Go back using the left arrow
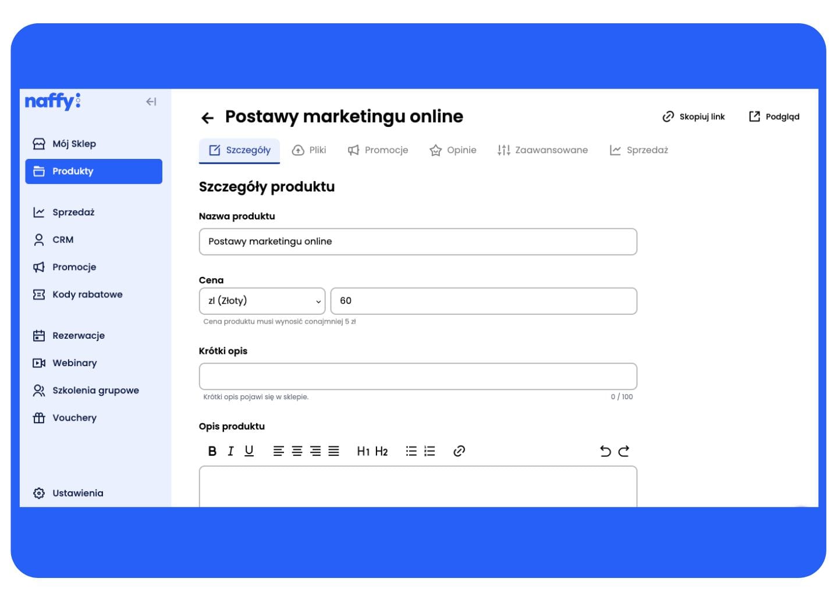 point(207,118)
